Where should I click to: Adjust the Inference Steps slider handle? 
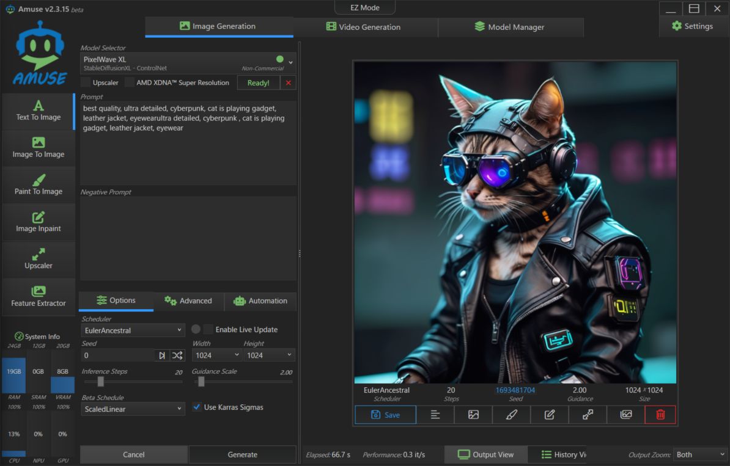101,382
